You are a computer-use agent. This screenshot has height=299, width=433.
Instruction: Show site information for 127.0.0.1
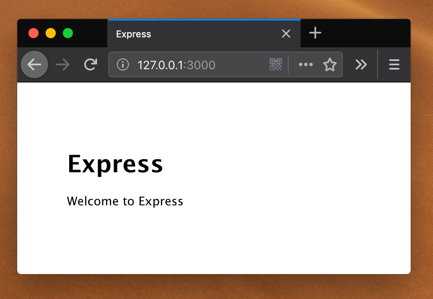pos(122,64)
